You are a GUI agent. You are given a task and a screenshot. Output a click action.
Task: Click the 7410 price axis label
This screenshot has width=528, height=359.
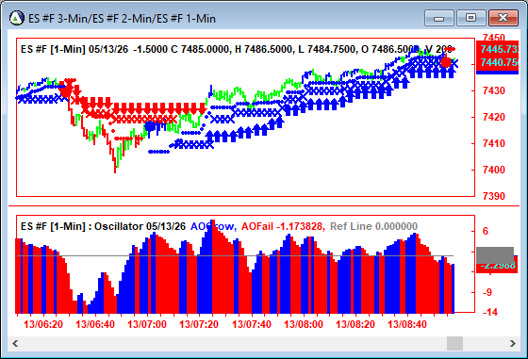coord(494,143)
